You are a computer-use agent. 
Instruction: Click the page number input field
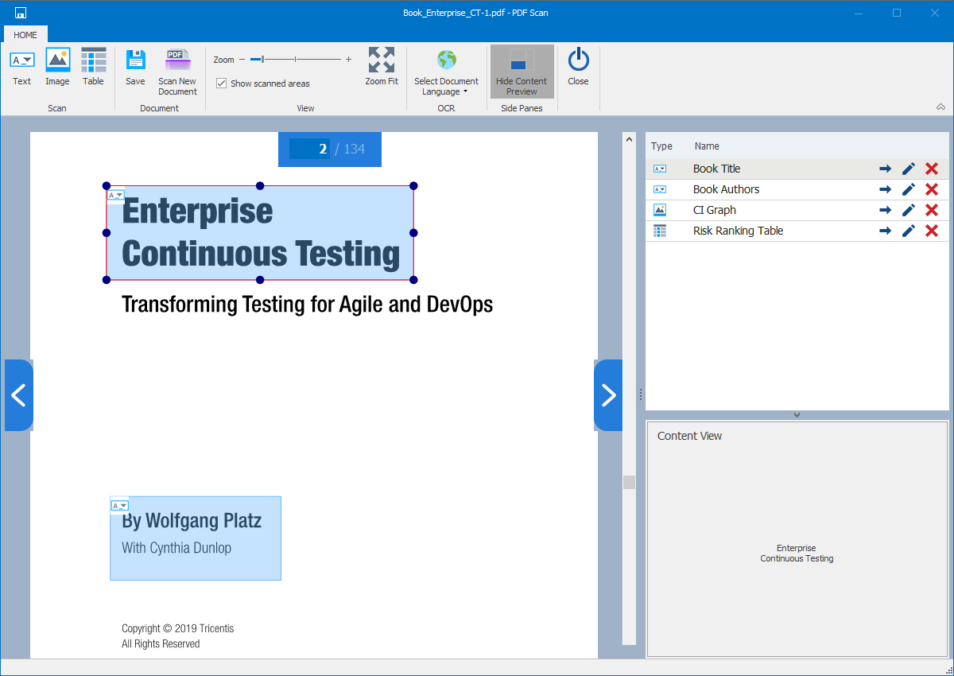[x=309, y=149]
